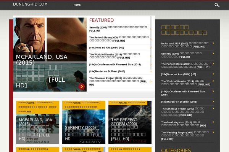Open The Great Magician (2011) in sidebar
Image resolution: width=229 pixels, height=152 pixels.
click(184, 124)
